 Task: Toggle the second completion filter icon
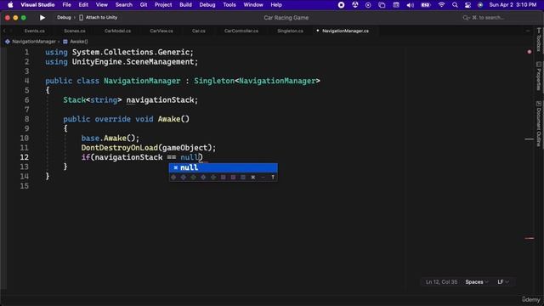(x=184, y=178)
